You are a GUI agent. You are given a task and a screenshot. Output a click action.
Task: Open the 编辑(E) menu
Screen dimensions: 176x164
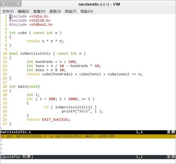pyautogui.click(x=24, y=11)
